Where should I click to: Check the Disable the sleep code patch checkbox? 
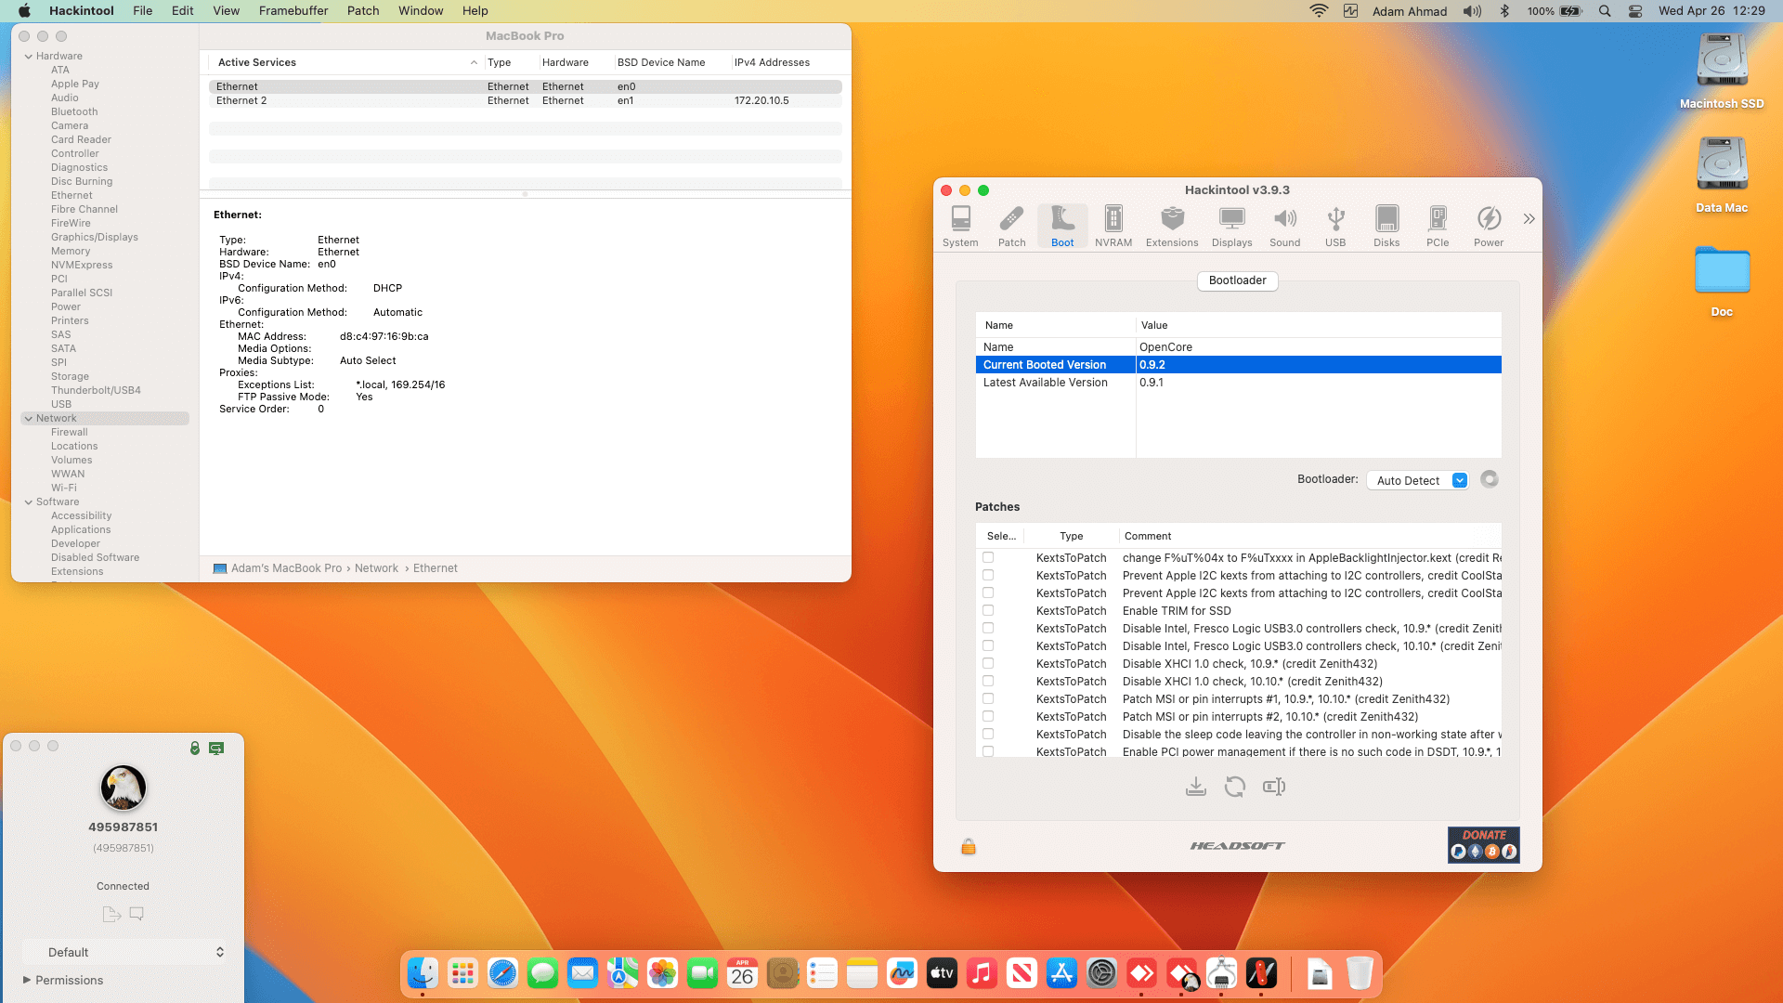[x=988, y=734]
